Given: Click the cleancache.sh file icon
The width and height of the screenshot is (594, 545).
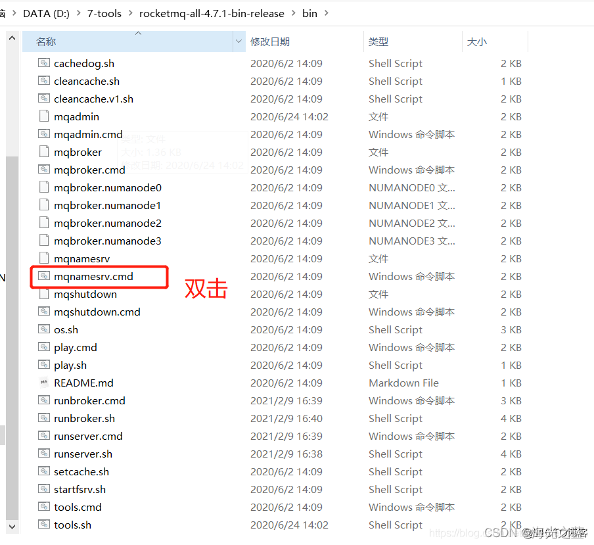Looking at the screenshot, I should pyautogui.click(x=44, y=81).
